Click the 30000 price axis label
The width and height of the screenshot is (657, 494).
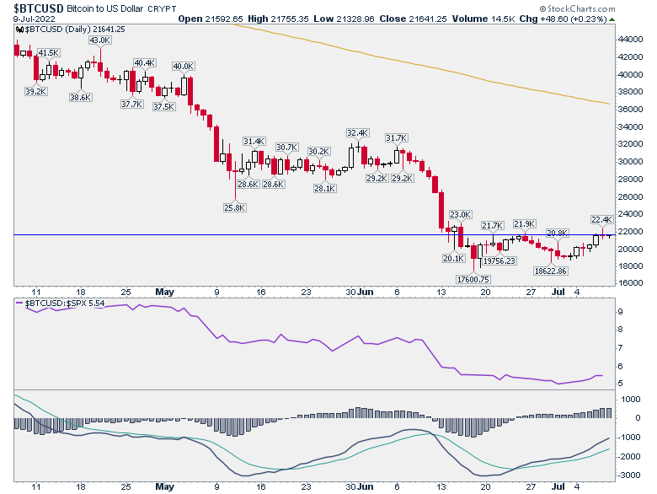(x=631, y=162)
